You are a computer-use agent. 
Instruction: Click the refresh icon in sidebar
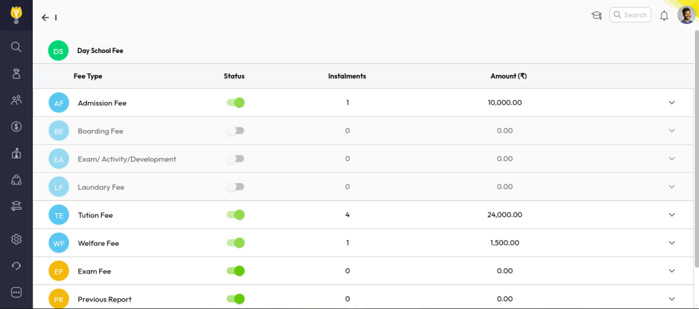16,266
